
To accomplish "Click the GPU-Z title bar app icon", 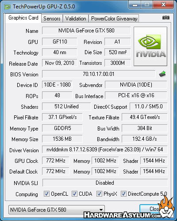I will pos(8,7).
